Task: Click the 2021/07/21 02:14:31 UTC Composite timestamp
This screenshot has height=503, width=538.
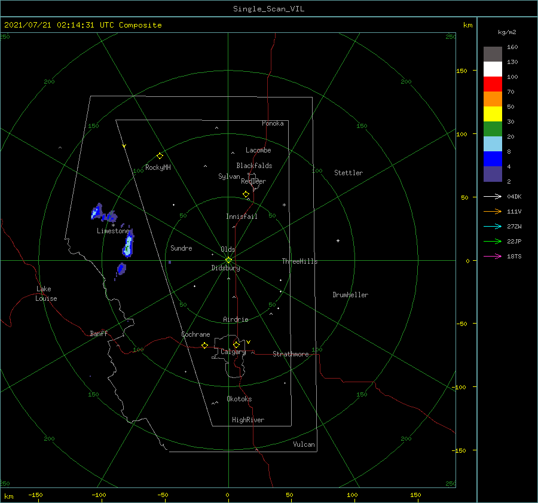Action: coord(82,25)
